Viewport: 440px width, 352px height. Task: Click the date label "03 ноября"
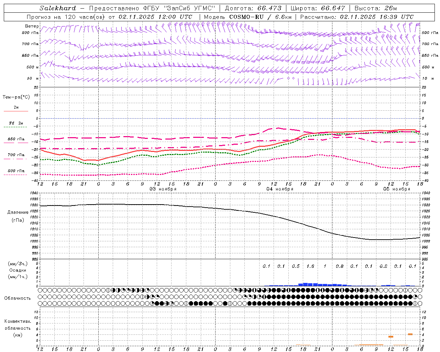pos(163,189)
